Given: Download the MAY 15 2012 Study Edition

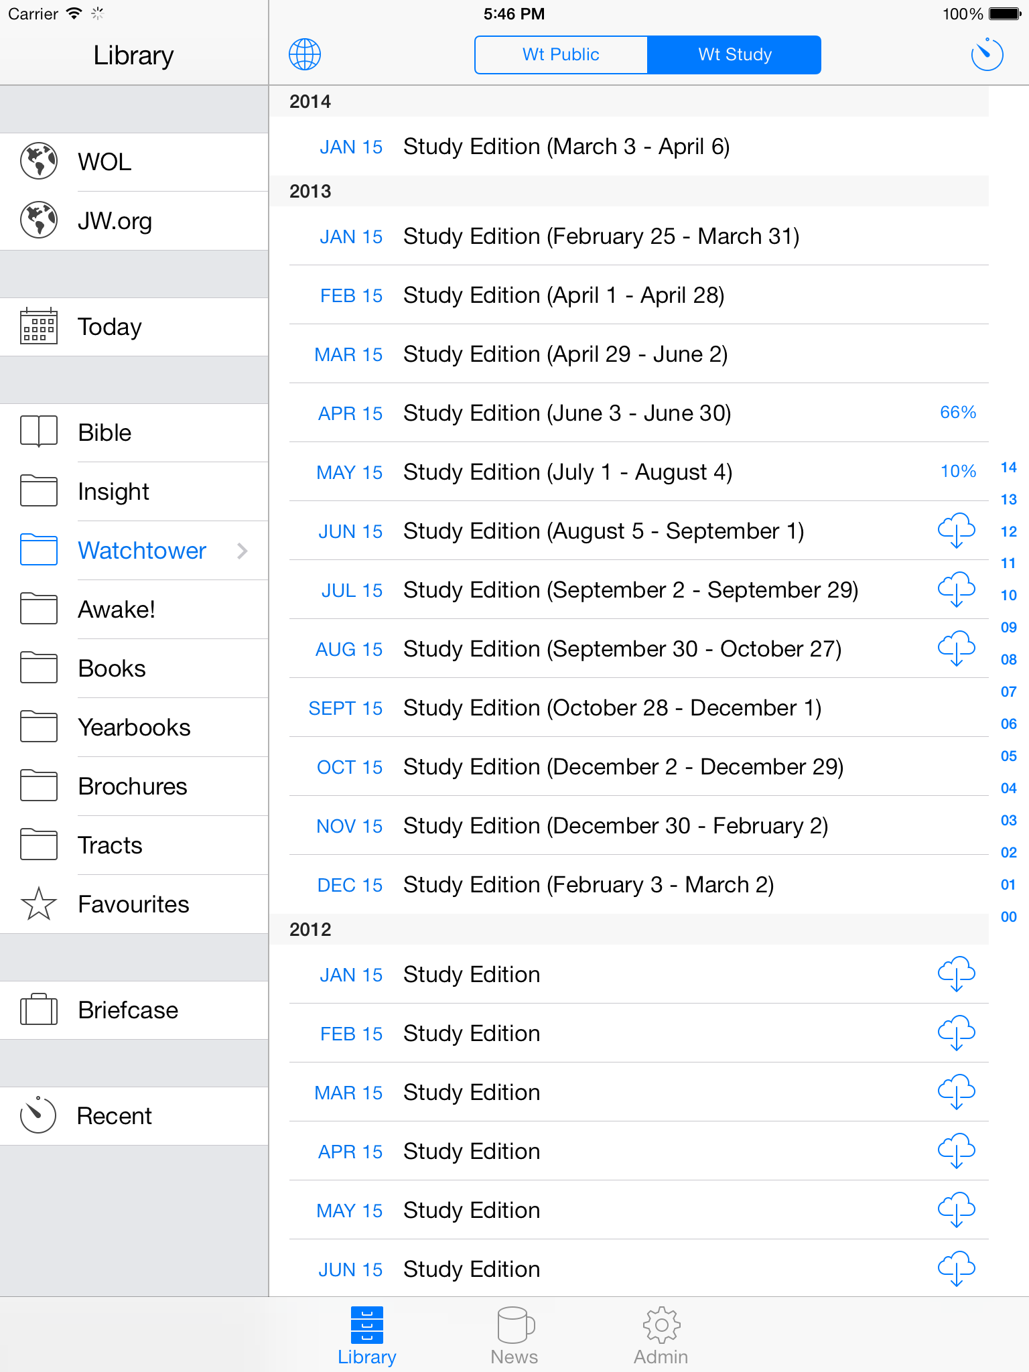Looking at the screenshot, I should click(957, 1211).
